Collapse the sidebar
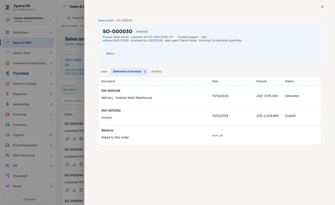Image resolution: width=335 pixels, height=205 pixels. coord(28,199)
